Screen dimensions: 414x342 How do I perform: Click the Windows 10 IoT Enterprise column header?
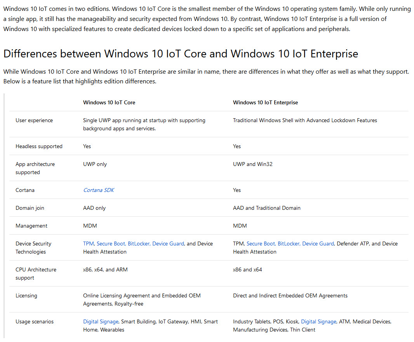[x=265, y=103]
